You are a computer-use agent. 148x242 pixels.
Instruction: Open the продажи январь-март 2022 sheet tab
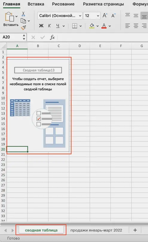tap(96, 230)
